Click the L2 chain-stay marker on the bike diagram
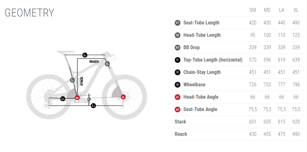The image size is (307, 152). (63, 99)
